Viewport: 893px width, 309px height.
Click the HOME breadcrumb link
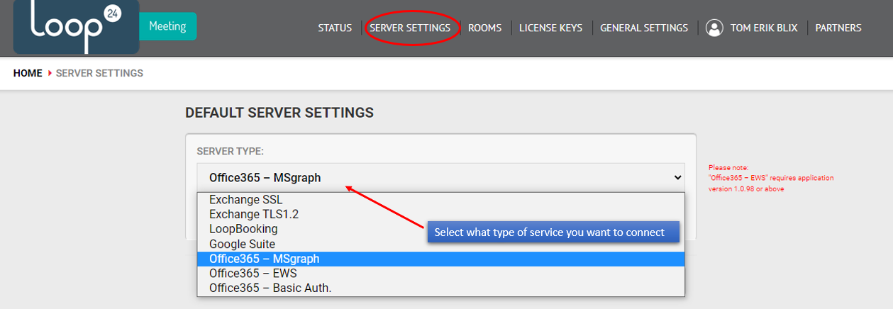click(28, 73)
